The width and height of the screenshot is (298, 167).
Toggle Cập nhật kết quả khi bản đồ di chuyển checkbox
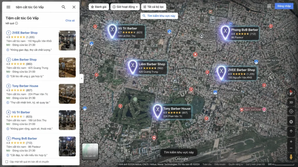(x=7, y=162)
